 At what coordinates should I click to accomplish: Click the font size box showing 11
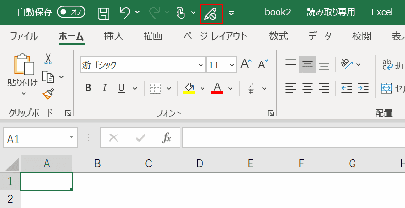(x=218, y=65)
